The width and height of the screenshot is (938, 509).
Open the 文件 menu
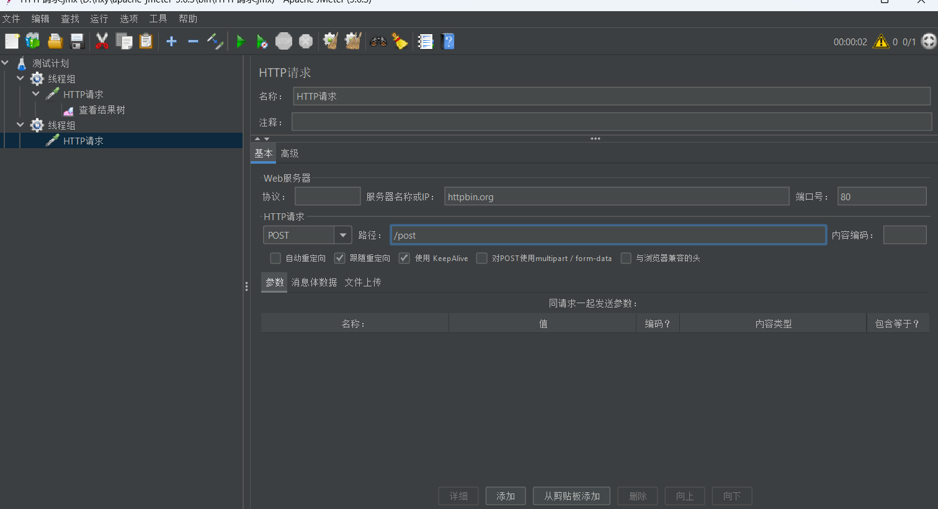[x=11, y=19]
